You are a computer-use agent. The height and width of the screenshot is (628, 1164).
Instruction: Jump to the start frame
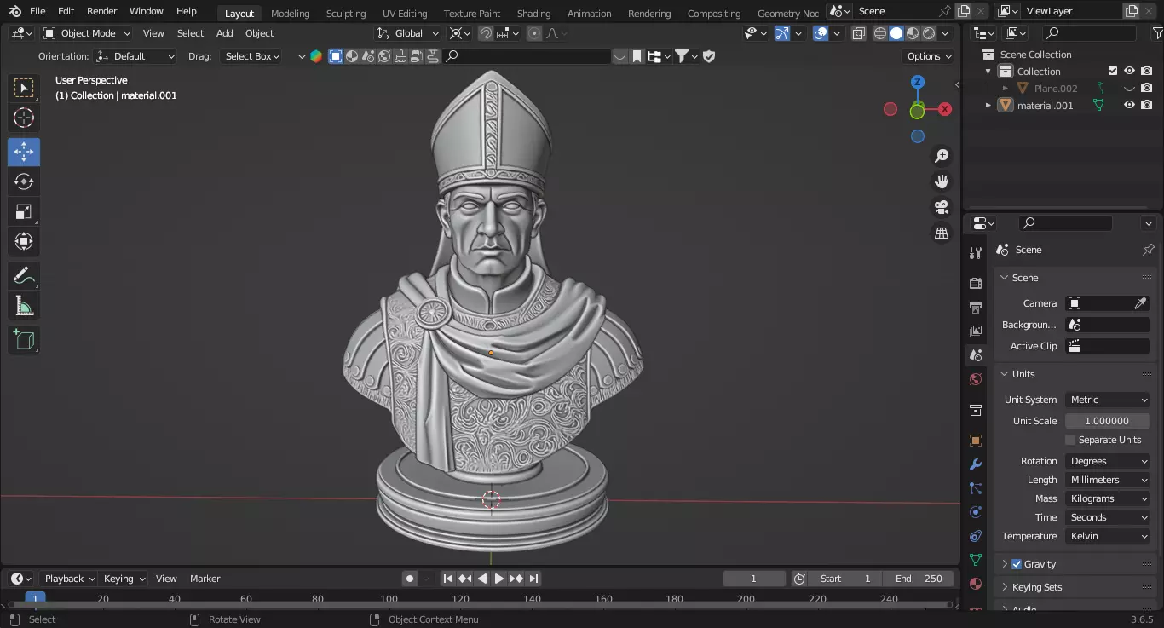coord(447,579)
